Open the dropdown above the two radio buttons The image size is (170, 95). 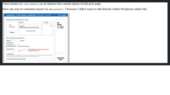[12, 45]
